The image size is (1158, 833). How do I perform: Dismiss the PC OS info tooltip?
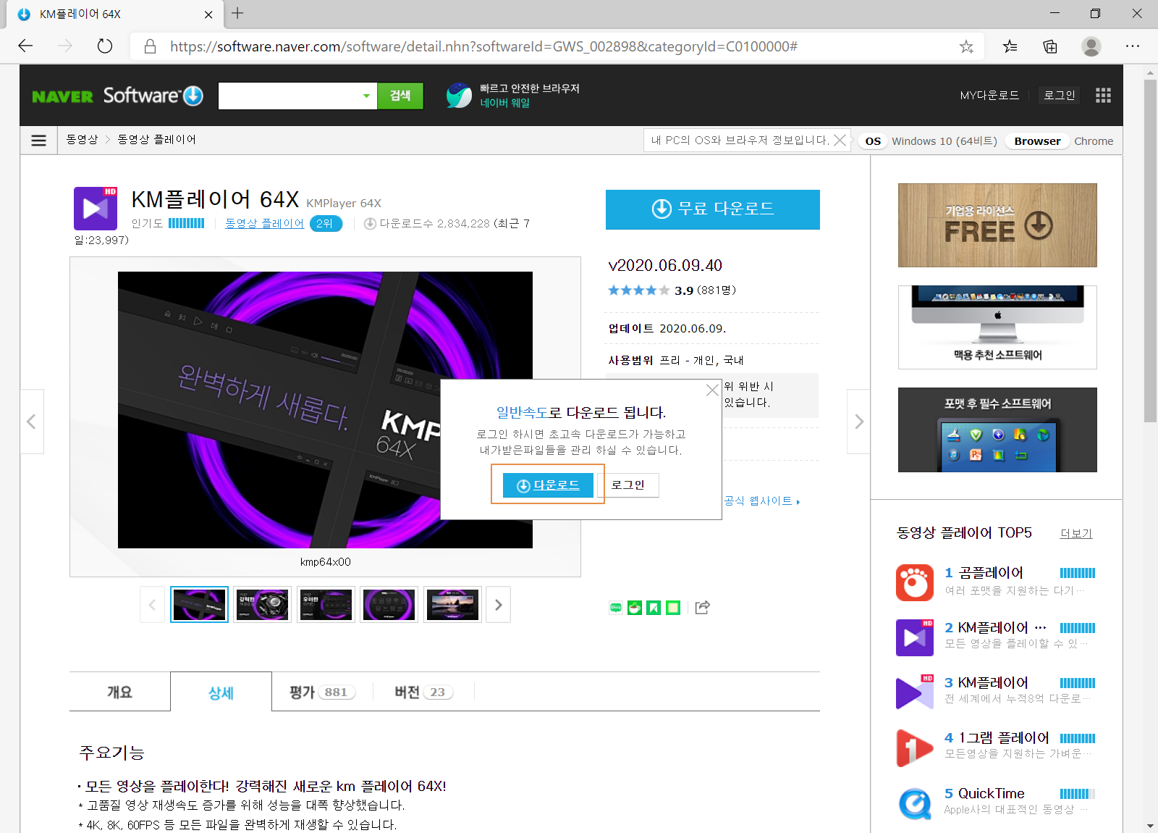click(x=840, y=140)
